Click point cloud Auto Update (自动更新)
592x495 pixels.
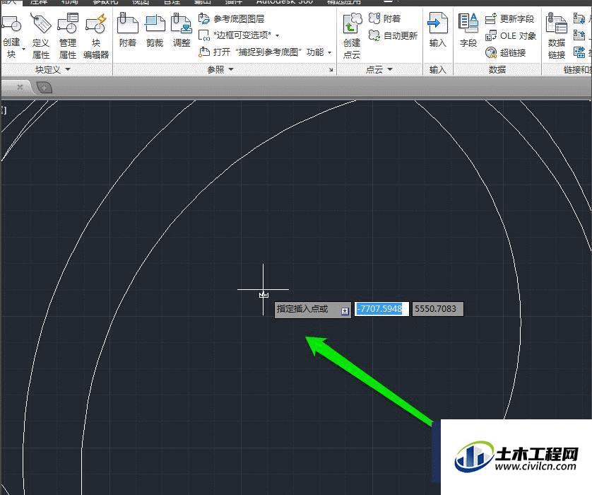point(393,35)
